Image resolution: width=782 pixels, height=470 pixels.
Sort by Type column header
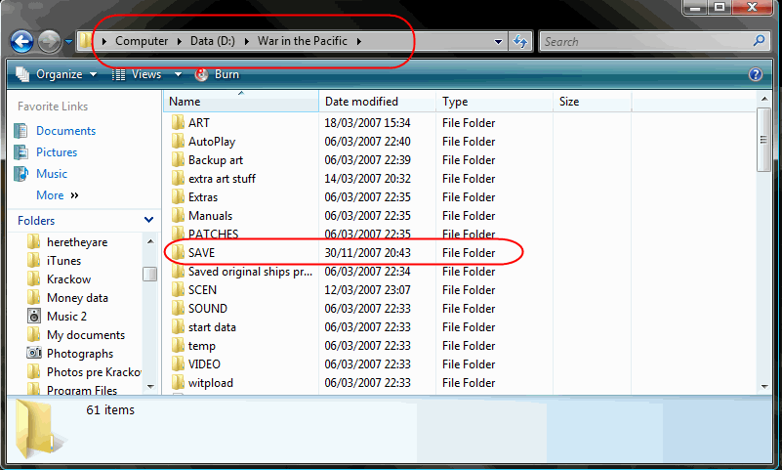point(494,102)
